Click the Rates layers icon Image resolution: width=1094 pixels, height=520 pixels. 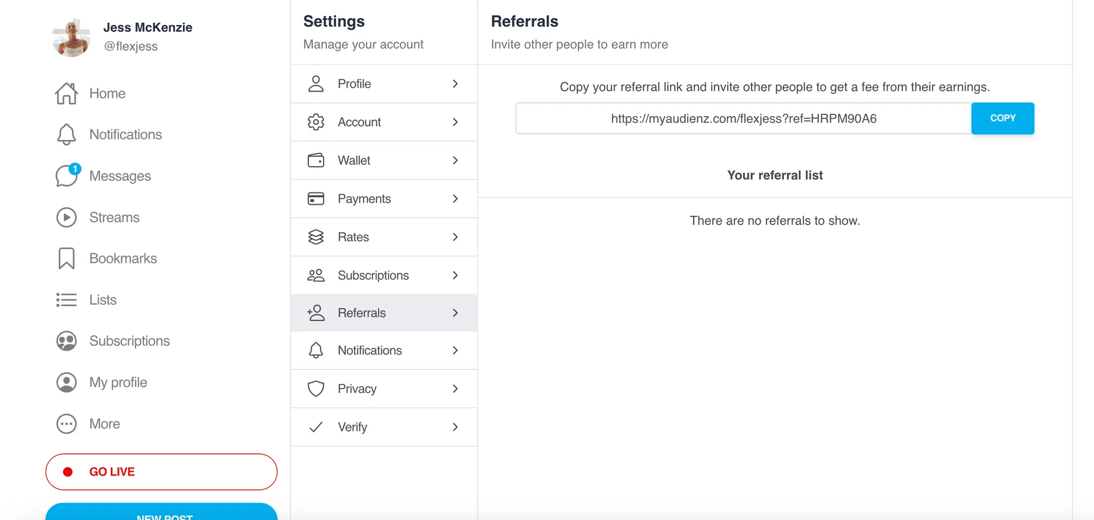pos(316,237)
